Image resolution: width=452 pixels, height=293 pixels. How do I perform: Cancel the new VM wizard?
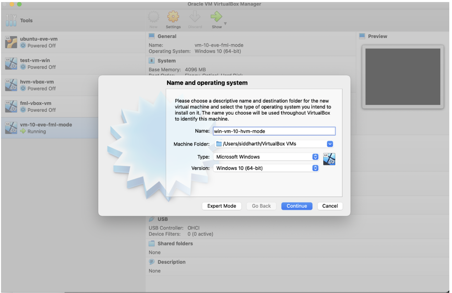click(330, 206)
